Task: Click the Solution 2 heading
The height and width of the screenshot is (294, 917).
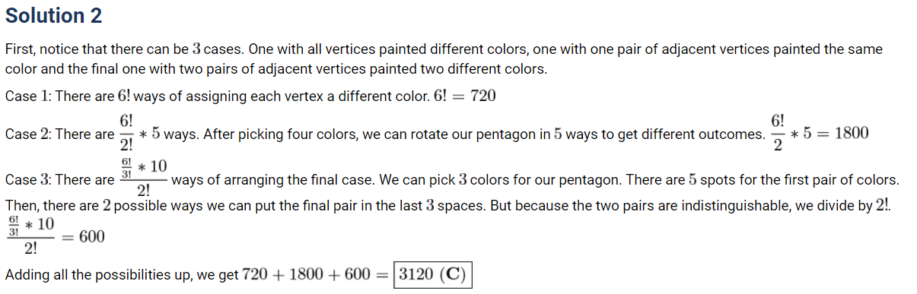Action: [53, 15]
